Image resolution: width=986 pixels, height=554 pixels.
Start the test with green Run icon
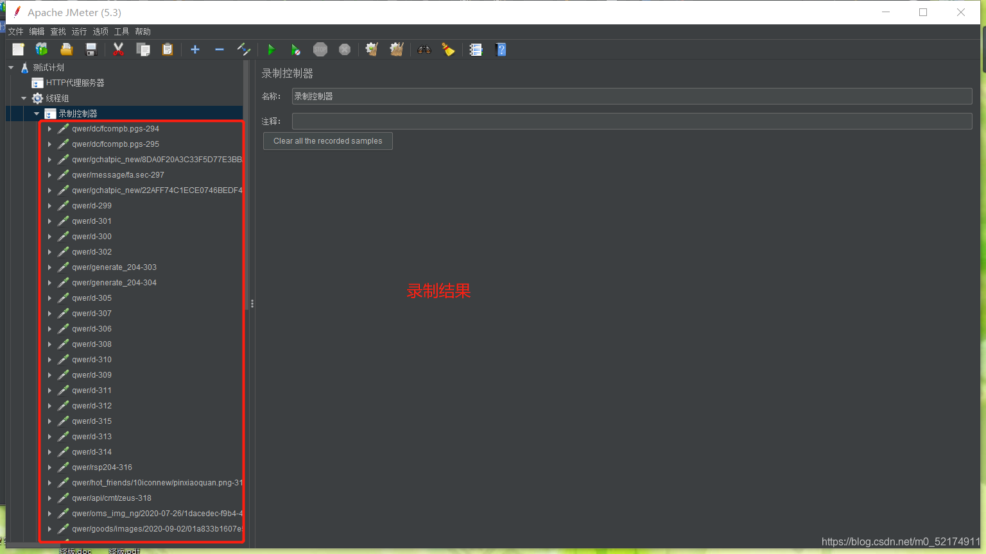(271, 49)
